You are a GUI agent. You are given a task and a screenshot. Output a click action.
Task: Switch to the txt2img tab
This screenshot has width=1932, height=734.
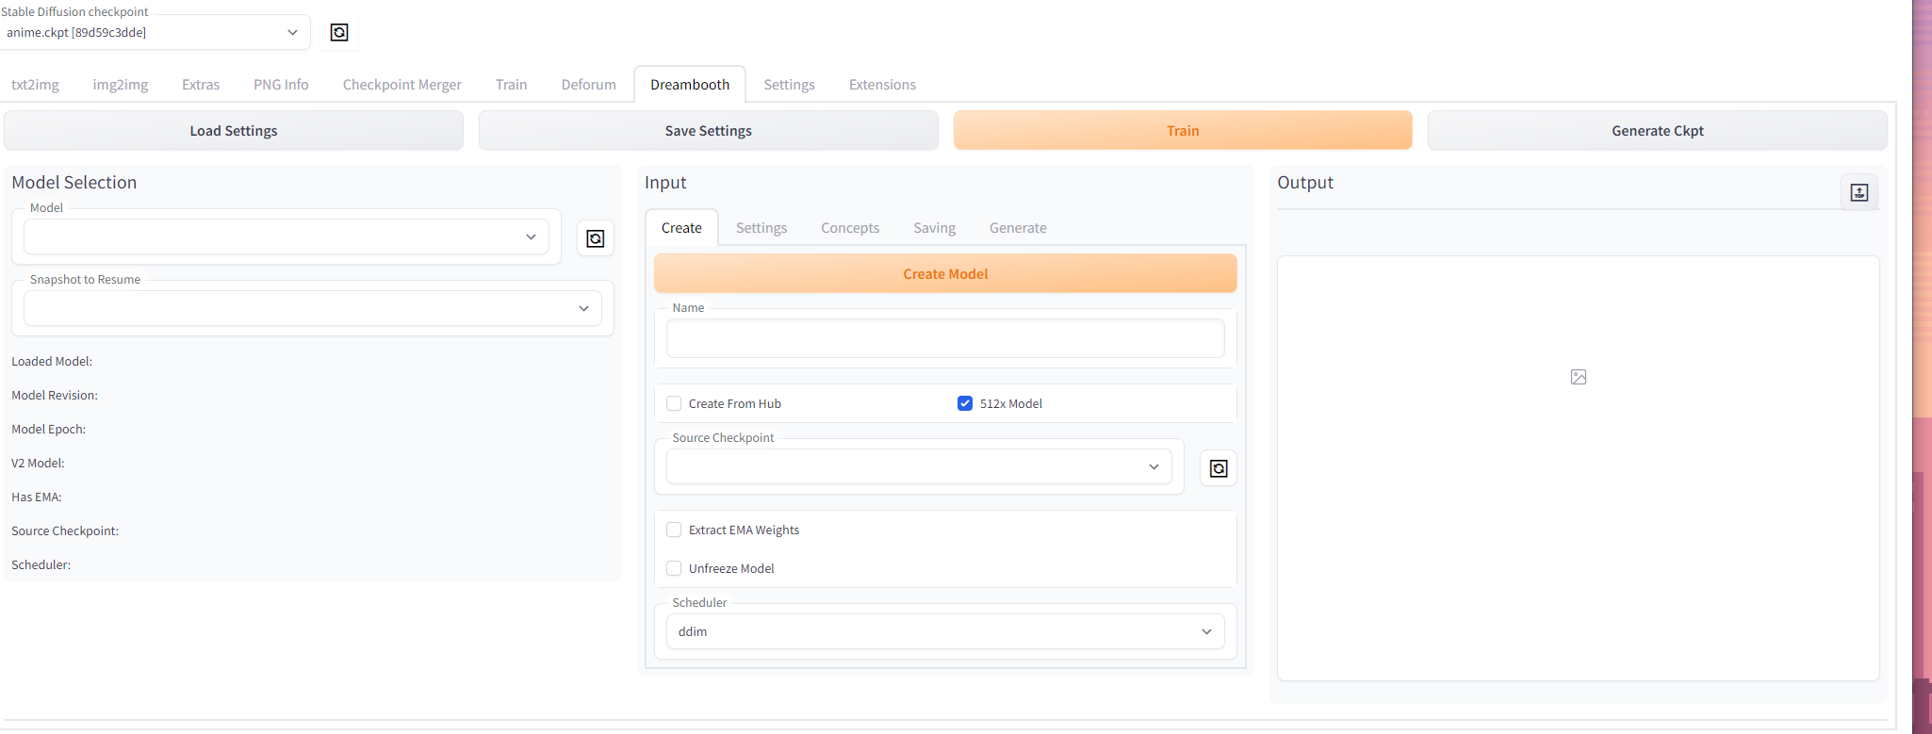tap(35, 85)
